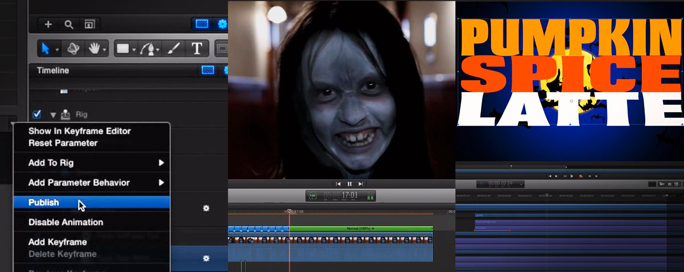The image size is (684, 272).
Task: Collapse the Rig disclosure triangle
Action: [x=52, y=115]
